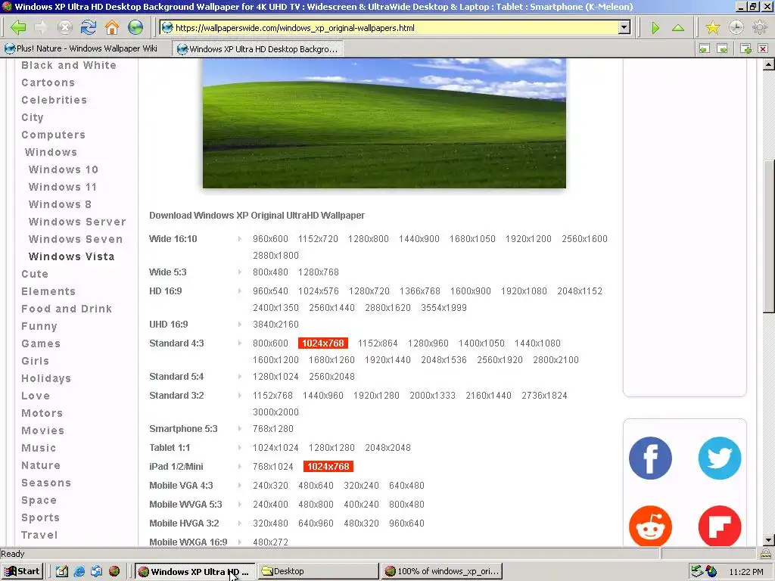Viewport: 775px width, 581px height.
Task: Click in the URL address field
Action: click(391, 28)
